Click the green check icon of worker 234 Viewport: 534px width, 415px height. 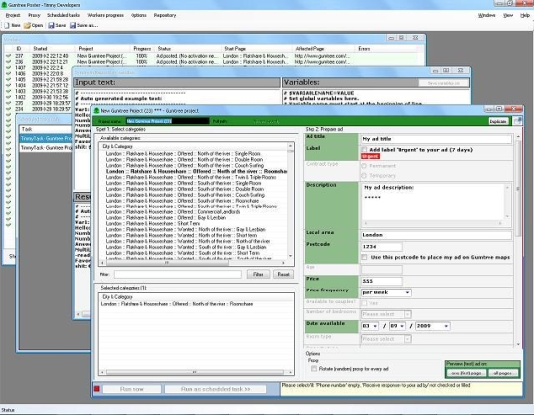8,109
